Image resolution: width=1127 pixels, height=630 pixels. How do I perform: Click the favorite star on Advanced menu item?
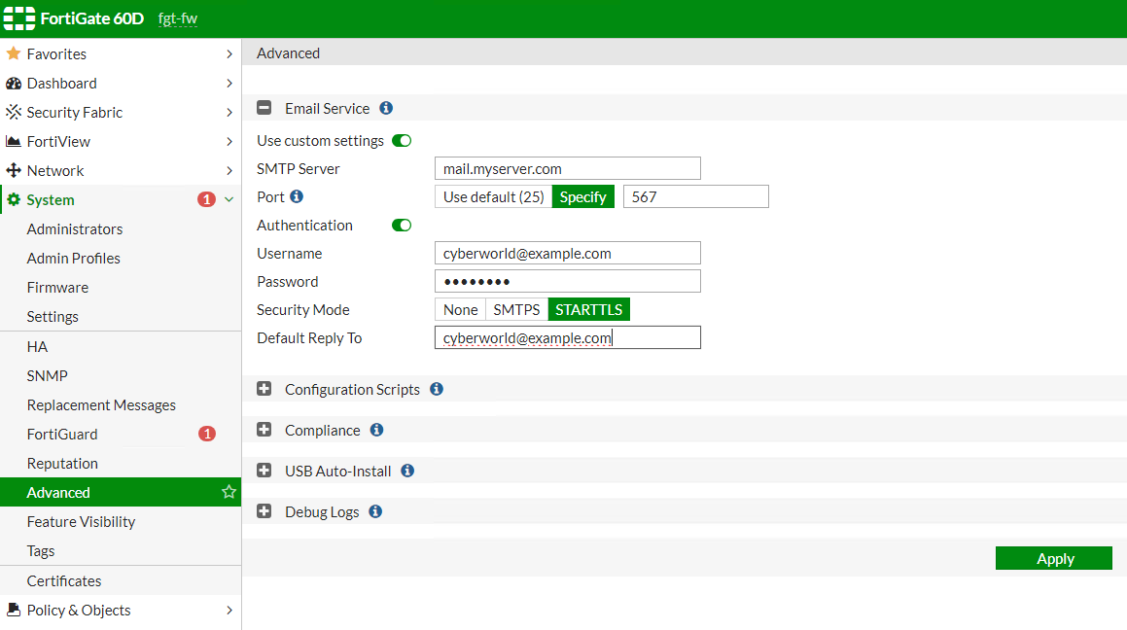pos(229,492)
